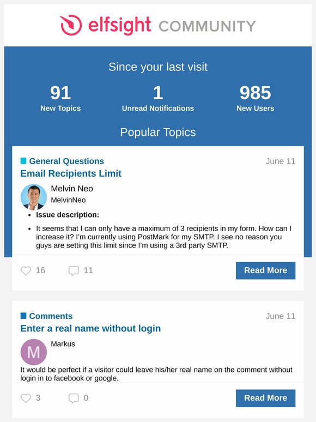Image resolution: width=316 pixels, height=422 pixels.
Task: Click Read More on Email Recipients Limit
Action: 265,270
